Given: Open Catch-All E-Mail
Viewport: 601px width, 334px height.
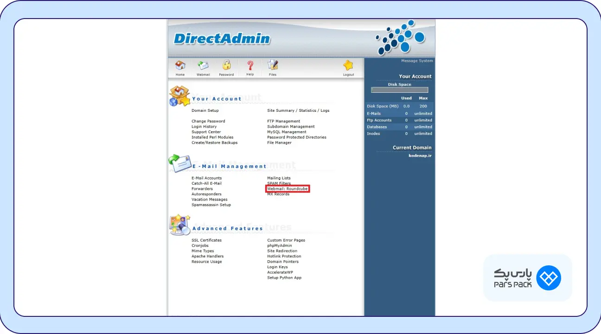Looking at the screenshot, I should (206, 183).
